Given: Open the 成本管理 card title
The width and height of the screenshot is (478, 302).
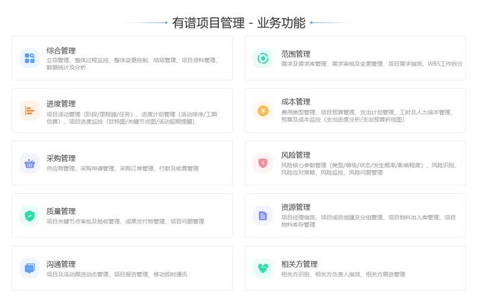Looking at the screenshot, I should 296,101.
